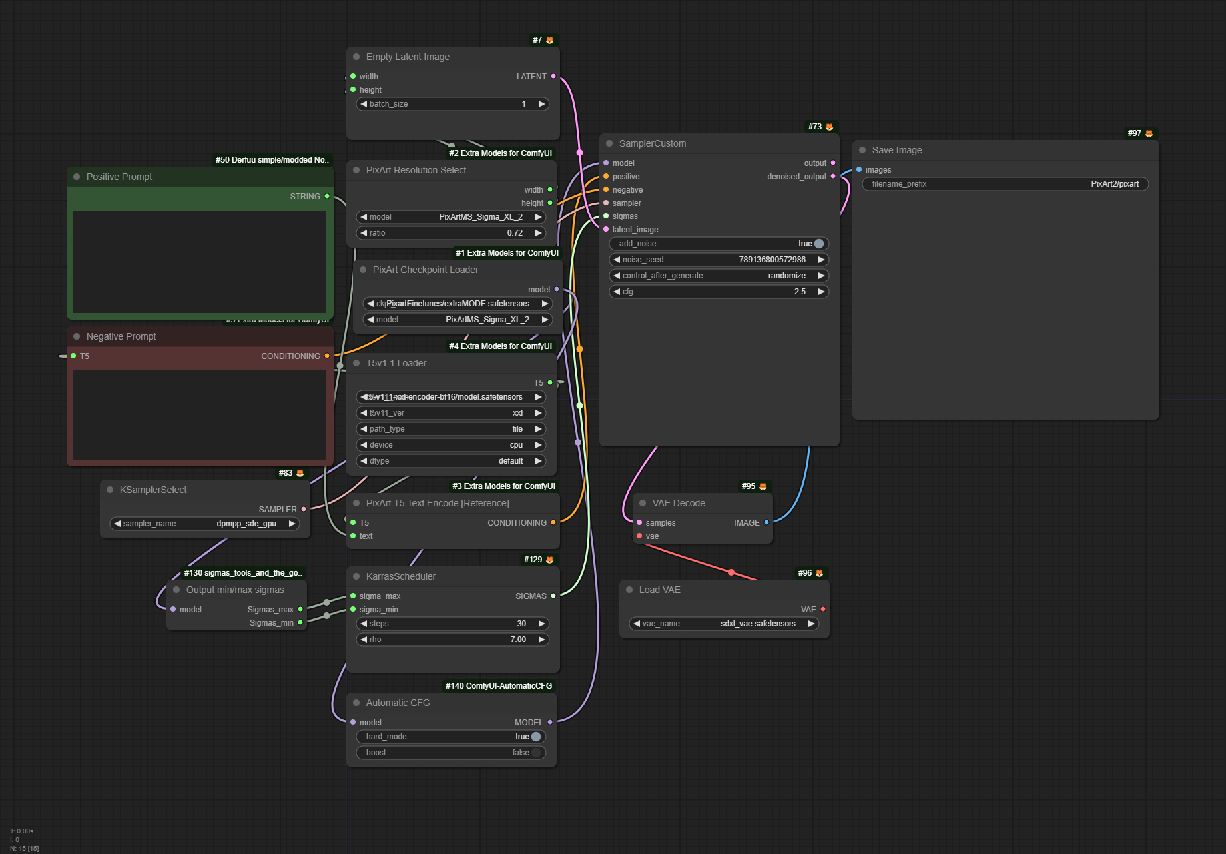The height and width of the screenshot is (854, 1226).
Task: Toggle add_noise in SamplerCustom
Action: click(x=818, y=244)
